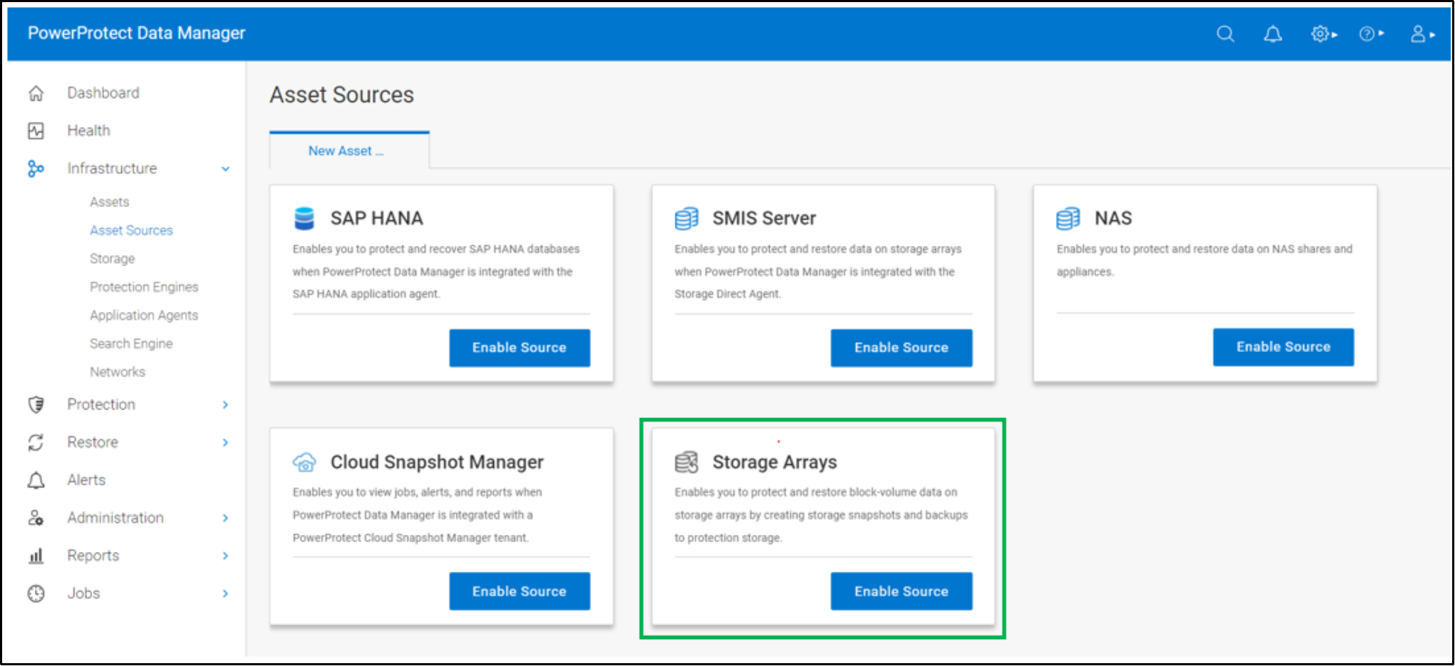
Task: Click the Cloud Snapshot Manager card title
Action: click(437, 462)
